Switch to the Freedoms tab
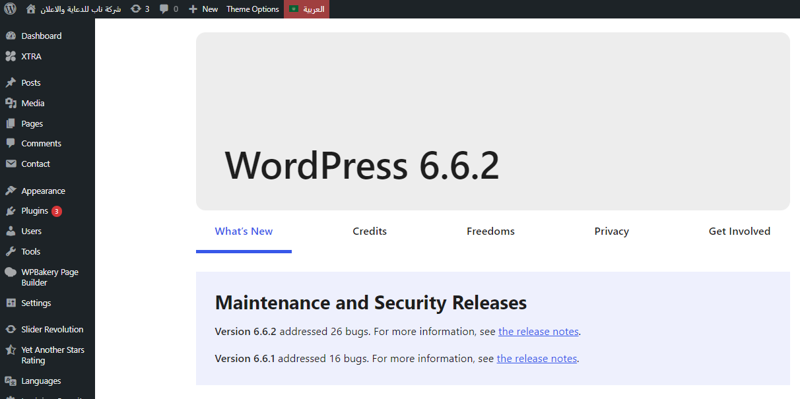The image size is (800, 399). coord(490,231)
